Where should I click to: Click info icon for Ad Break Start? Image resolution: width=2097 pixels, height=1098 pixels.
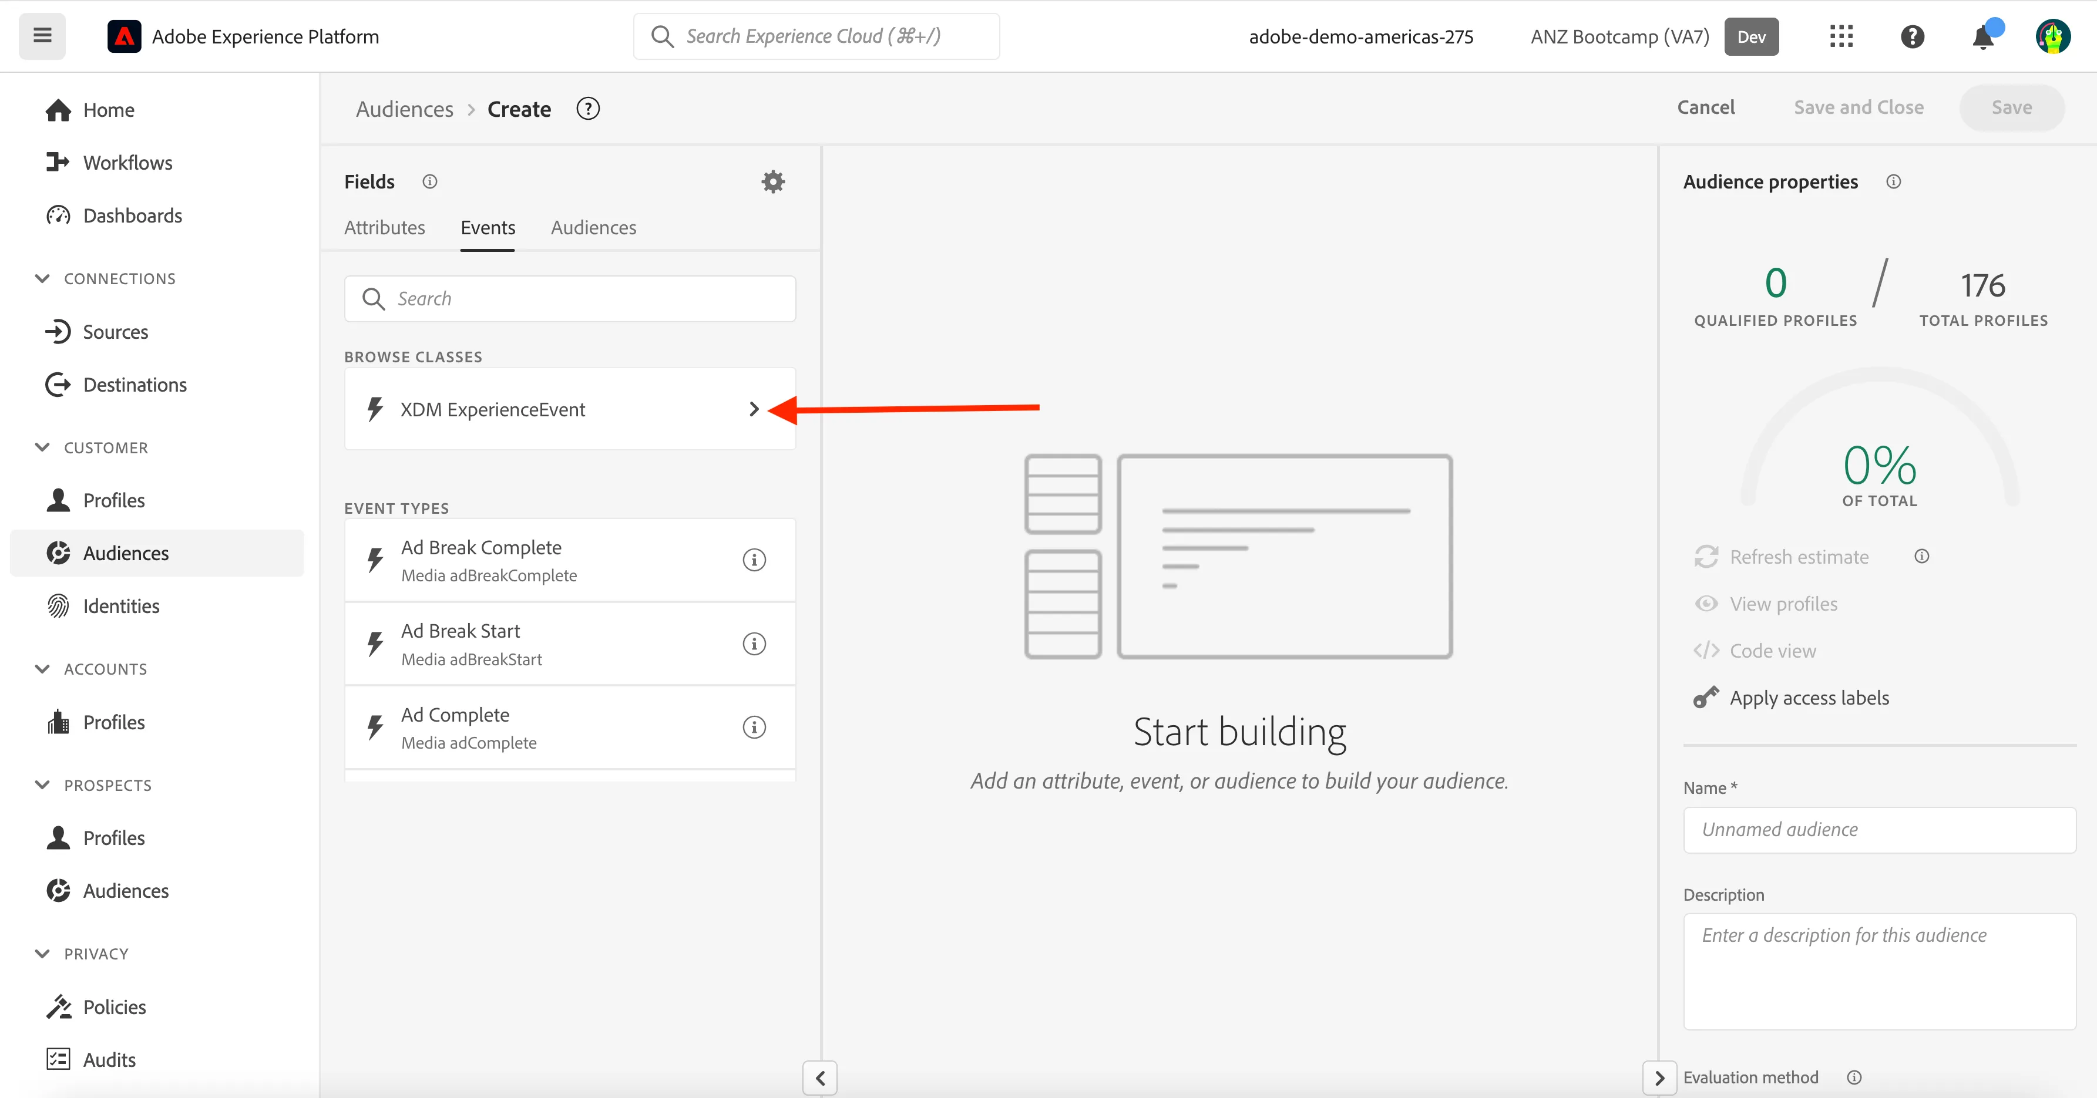(x=754, y=644)
